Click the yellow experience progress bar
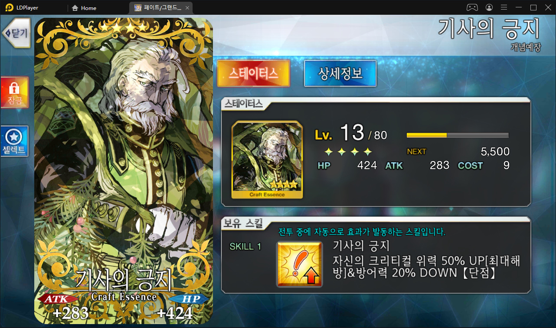Viewport: 556px width, 328px height. [458, 135]
